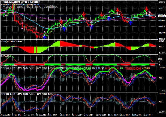Click the current price tag 1255.70
Viewport: 166px width, 117px height.
pos(162,16)
